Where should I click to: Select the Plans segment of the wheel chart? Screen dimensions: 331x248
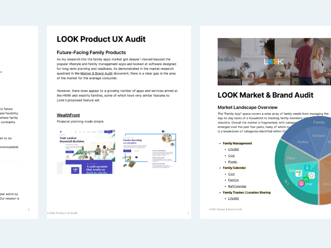pos(291,158)
